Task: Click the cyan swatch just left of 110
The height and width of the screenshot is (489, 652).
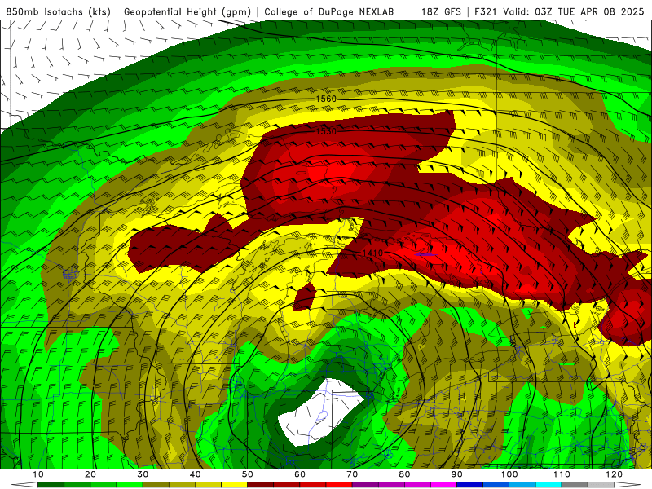Action: 548,485
